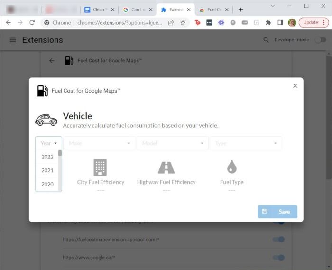Image resolution: width=332 pixels, height=270 pixels.
Task: Click the chrome://extensions address bar
Action: [x=120, y=23]
